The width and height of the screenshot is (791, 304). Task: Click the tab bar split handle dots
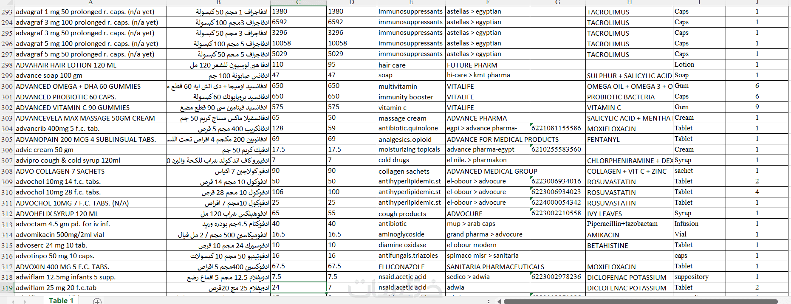point(489,301)
